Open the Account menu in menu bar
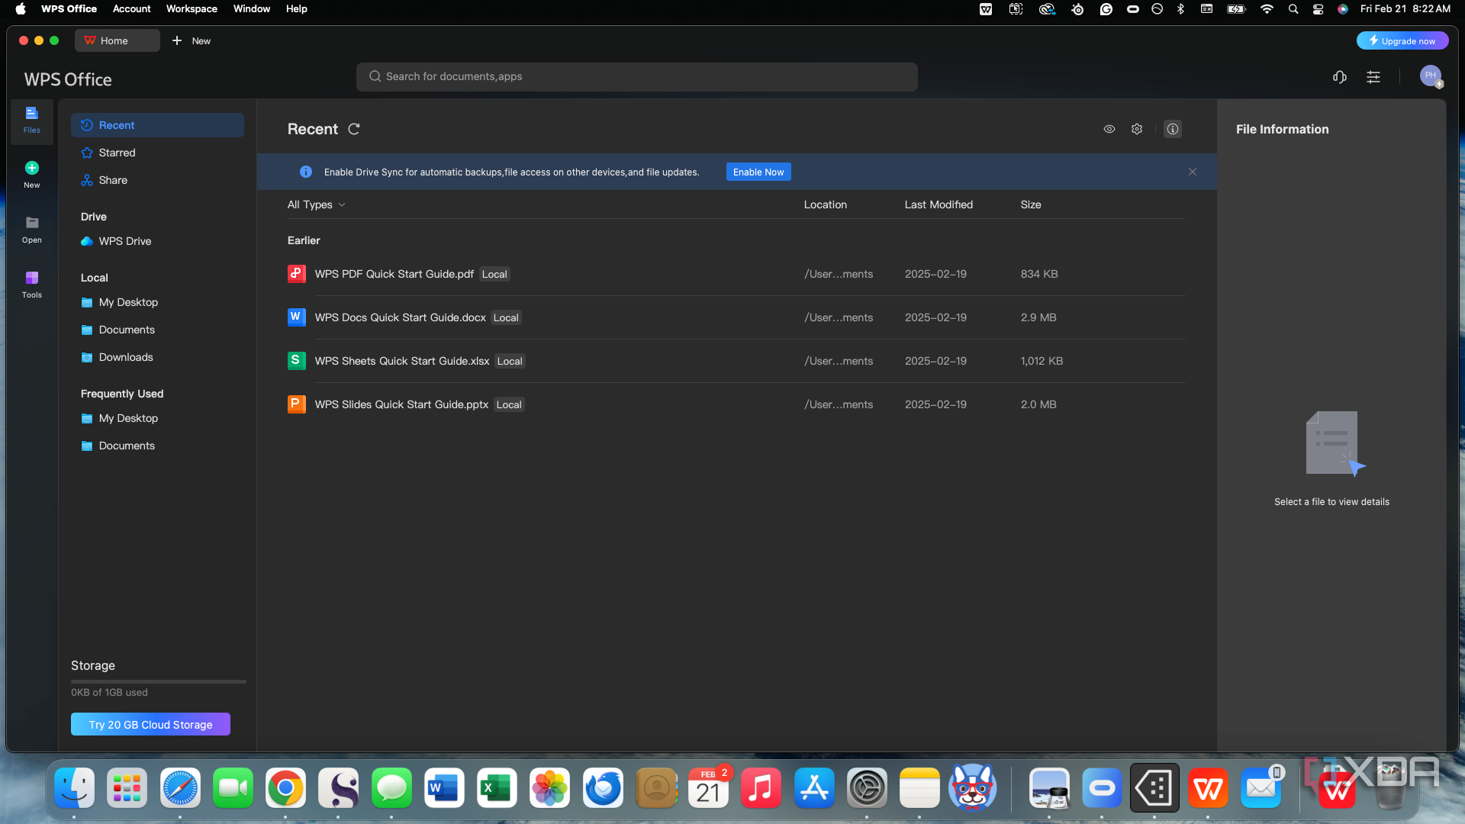 pyautogui.click(x=131, y=9)
